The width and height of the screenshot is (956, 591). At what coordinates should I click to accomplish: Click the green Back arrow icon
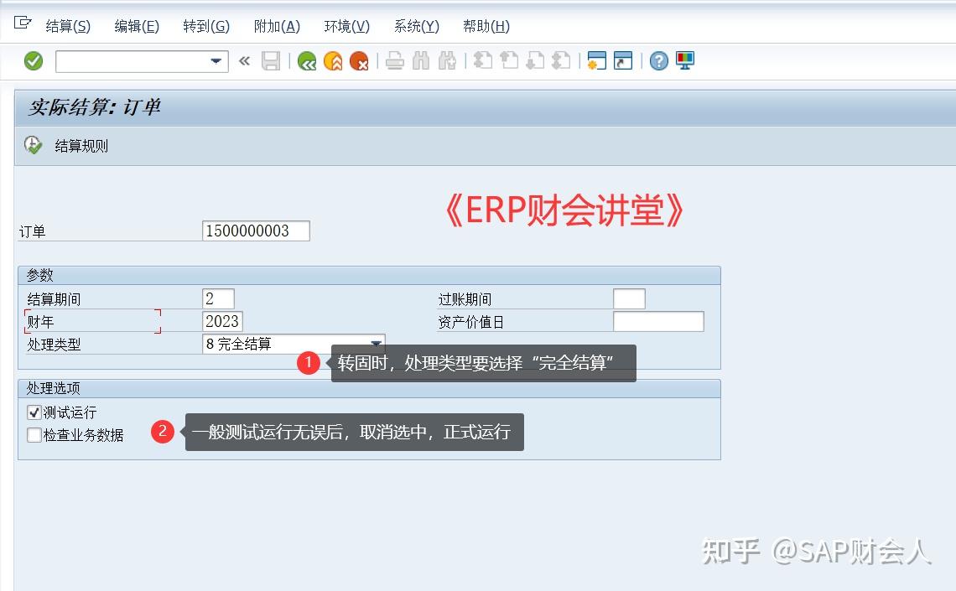tap(306, 60)
